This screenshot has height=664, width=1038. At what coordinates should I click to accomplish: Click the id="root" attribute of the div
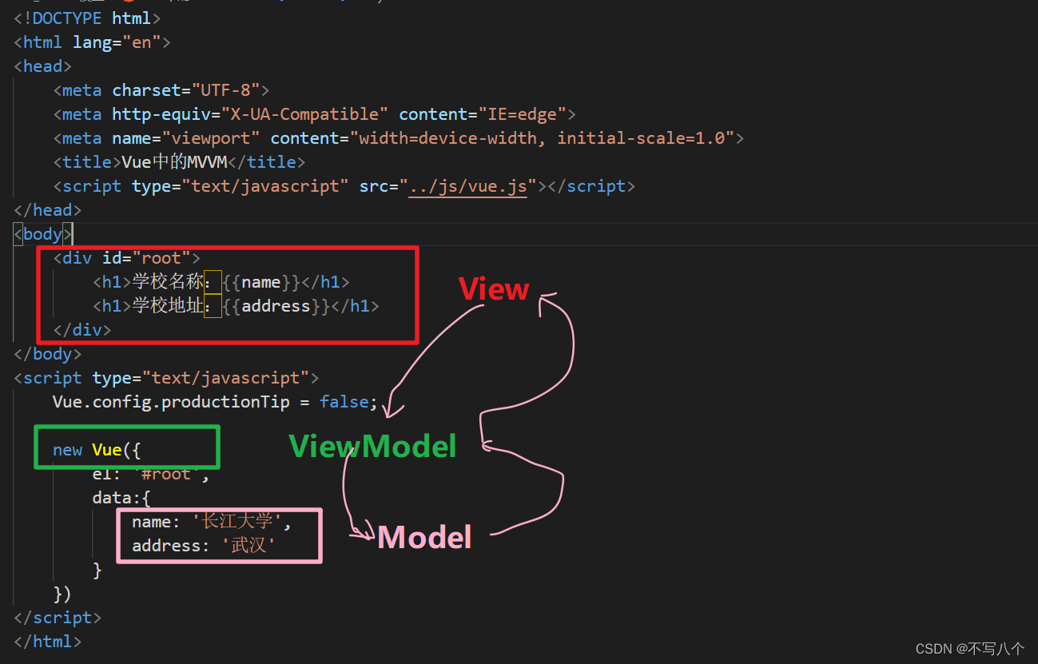point(146,258)
